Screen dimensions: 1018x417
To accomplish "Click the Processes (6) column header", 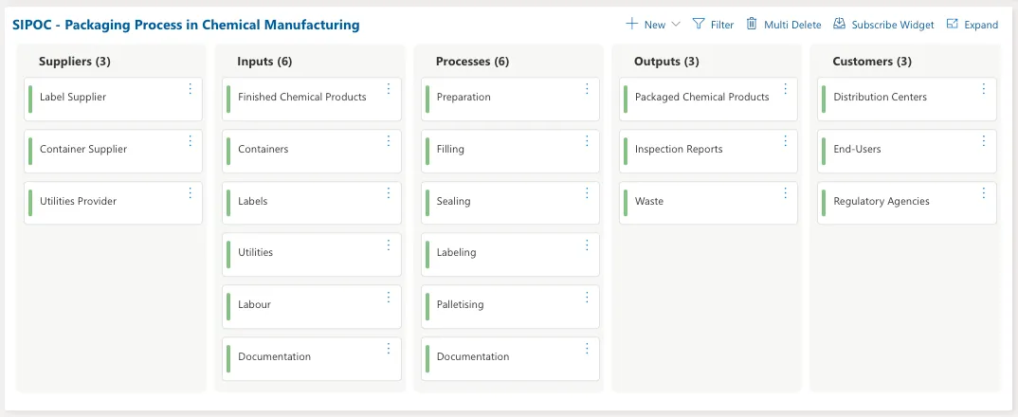I will pyautogui.click(x=473, y=62).
